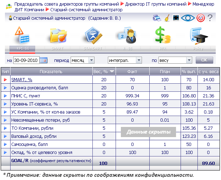Click the KPI warning table icon
Viewport: 221px width, 180px height.
[22, 35]
